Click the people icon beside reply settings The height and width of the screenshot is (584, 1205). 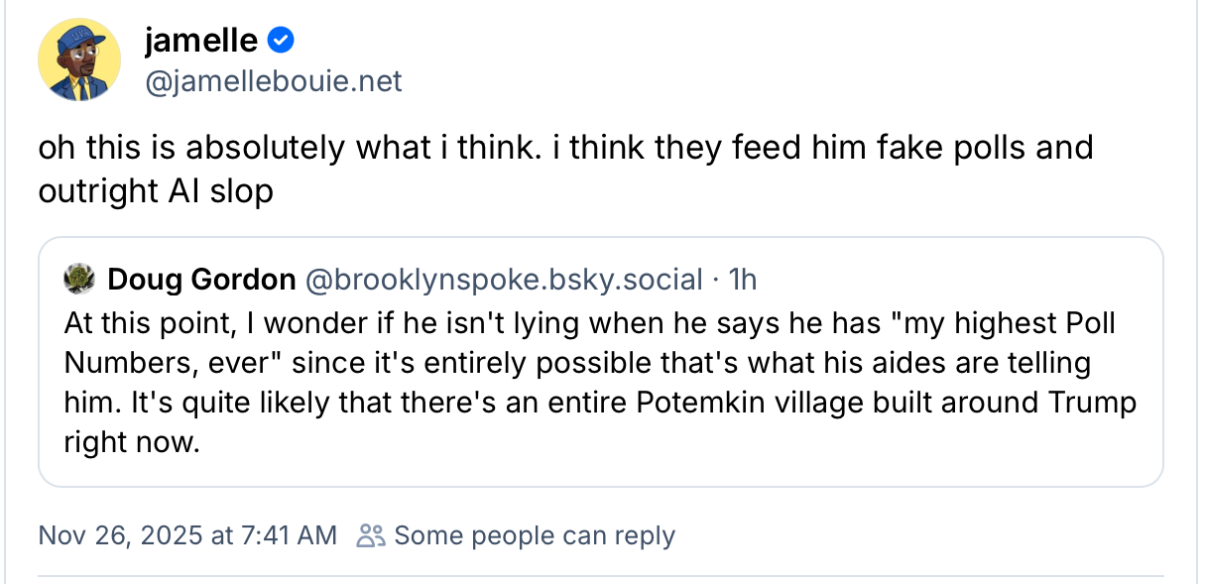[x=370, y=536]
